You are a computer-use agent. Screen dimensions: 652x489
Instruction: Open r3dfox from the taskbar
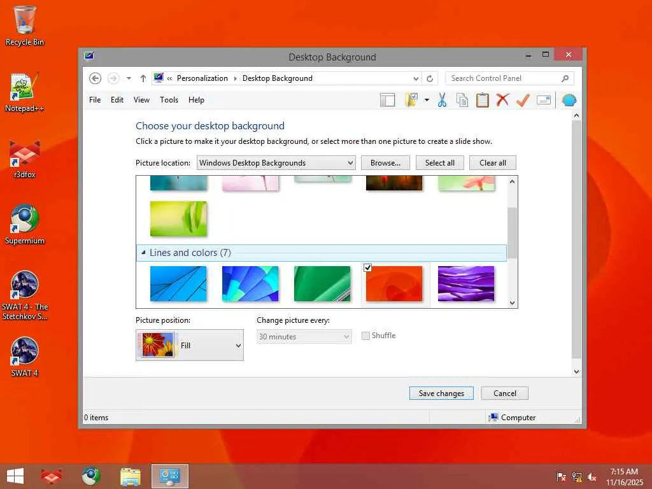point(51,476)
